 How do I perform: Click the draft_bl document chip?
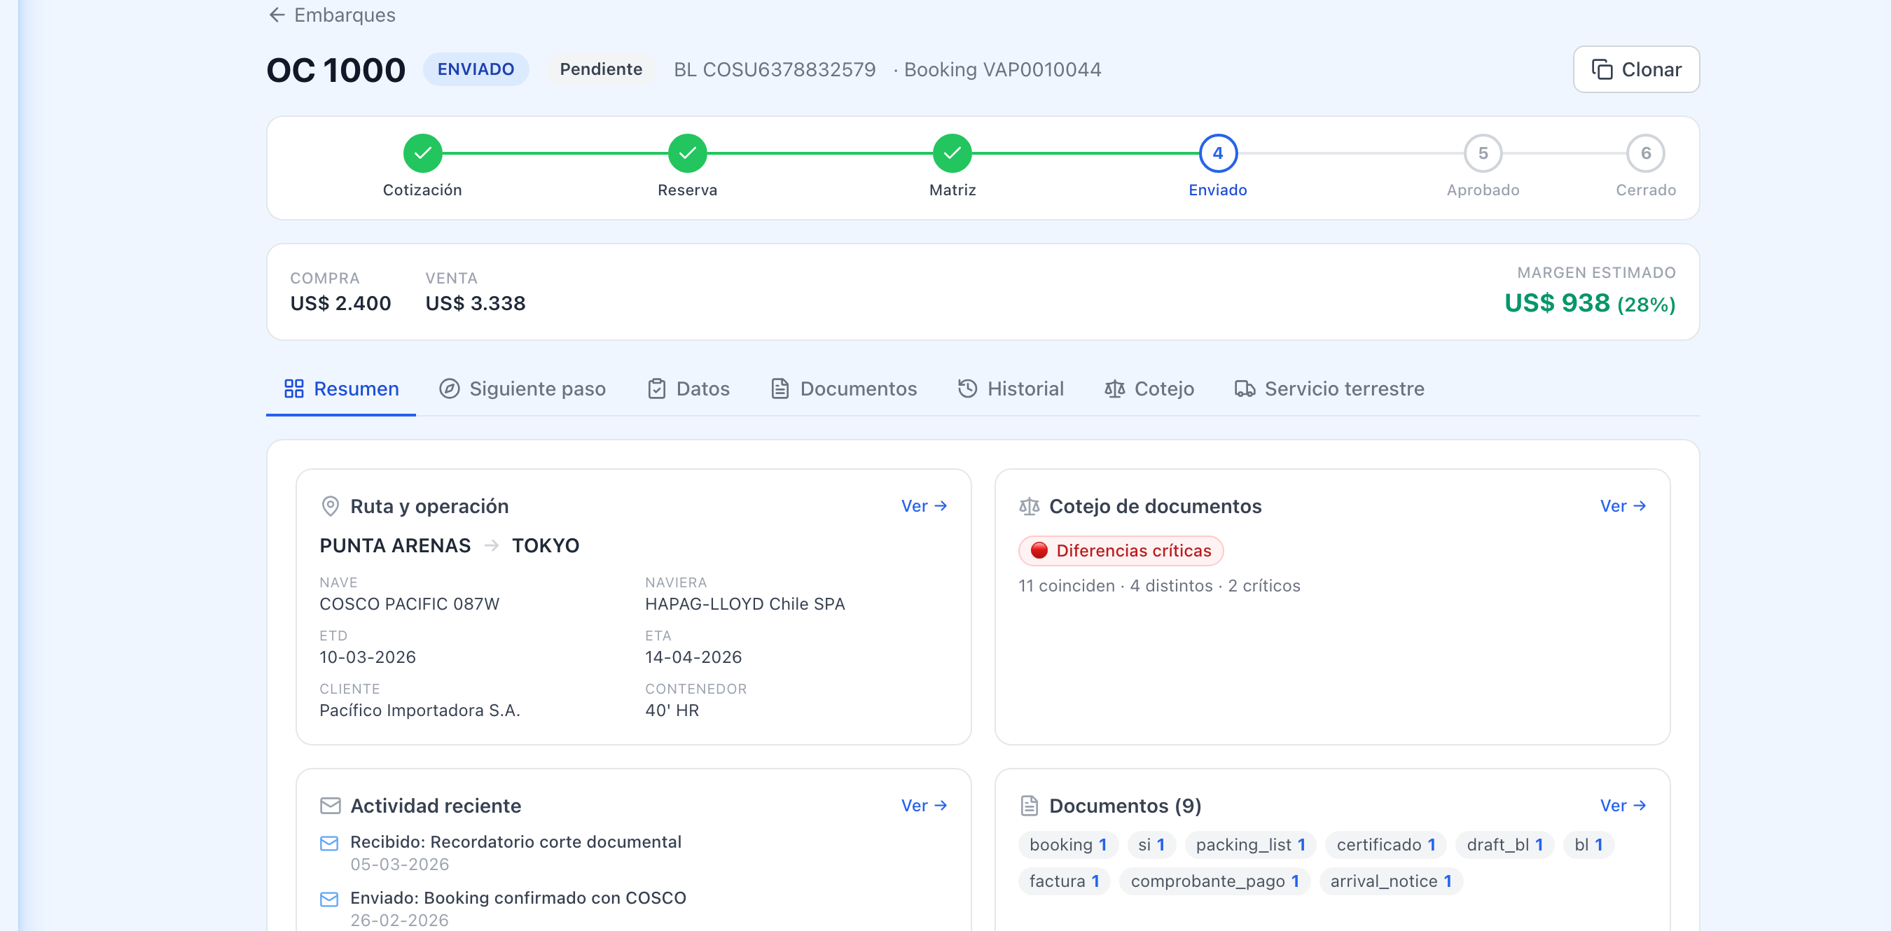point(1504,845)
